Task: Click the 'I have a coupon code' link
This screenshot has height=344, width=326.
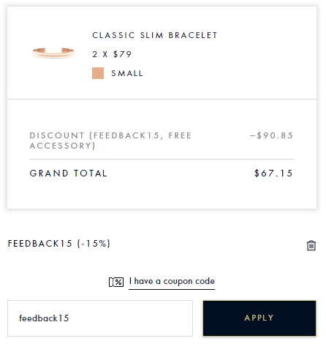Action: click(x=172, y=281)
